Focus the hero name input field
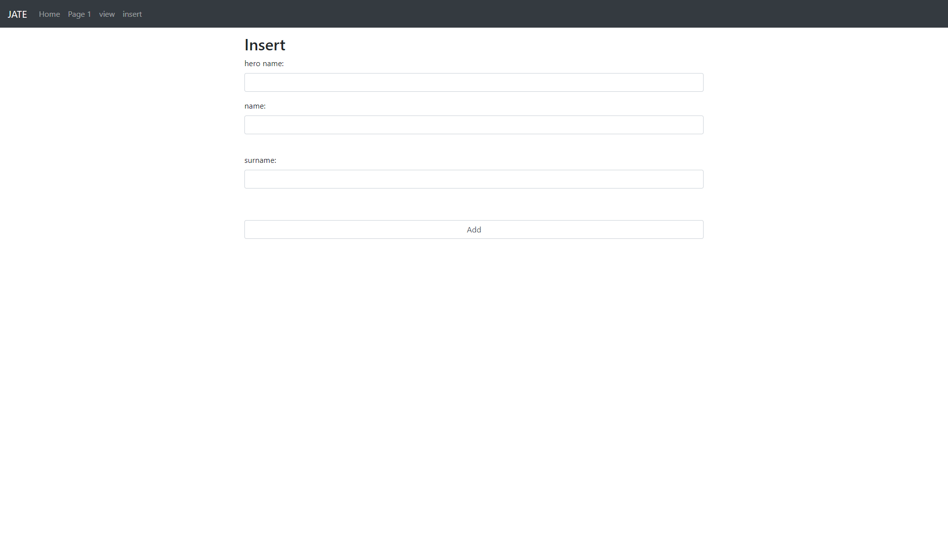Image resolution: width=948 pixels, height=533 pixels. click(x=474, y=82)
